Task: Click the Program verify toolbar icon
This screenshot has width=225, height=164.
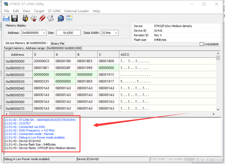Action: coord(50,18)
